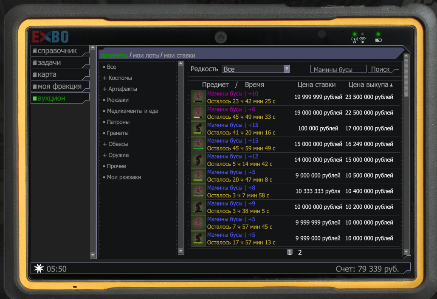This screenshot has height=299, width=437.
Task: Click auction list scroll down arrow
Action: (406, 251)
